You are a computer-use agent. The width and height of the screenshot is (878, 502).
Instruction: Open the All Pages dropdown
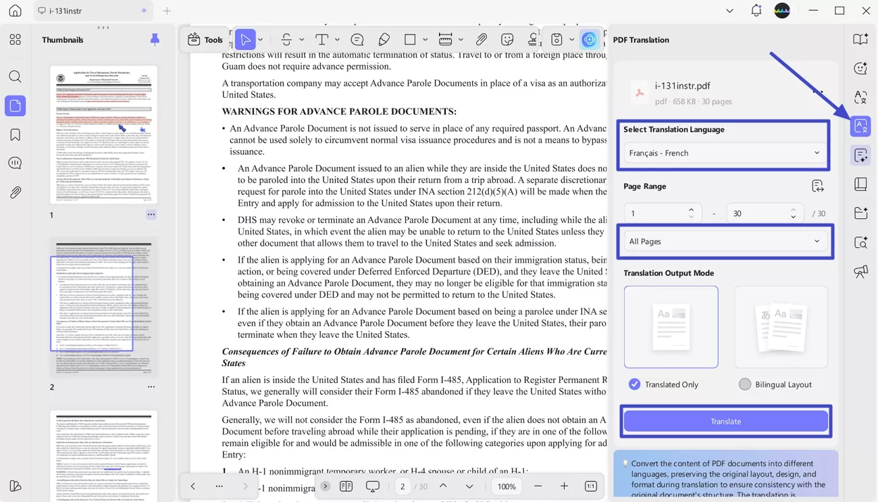click(x=724, y=241)
